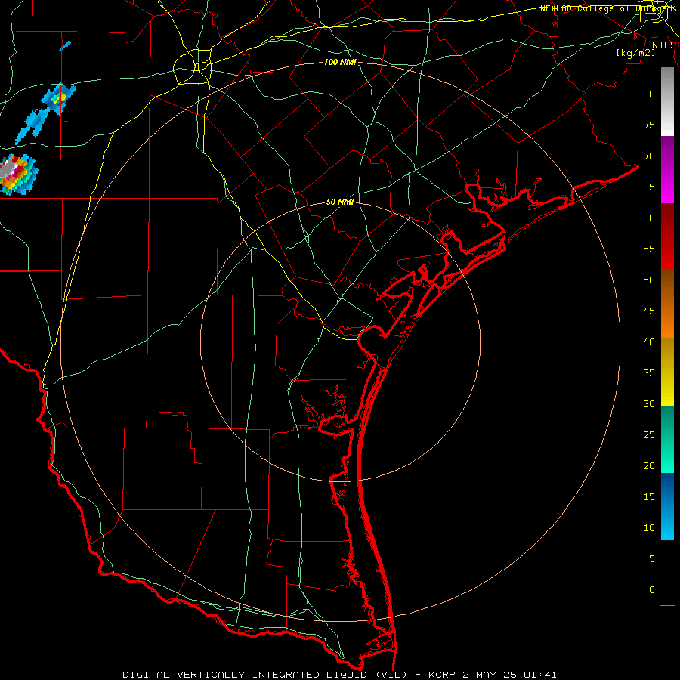Click the legend value 25
Screen dimensions: 680x680
tap(649, 435)
